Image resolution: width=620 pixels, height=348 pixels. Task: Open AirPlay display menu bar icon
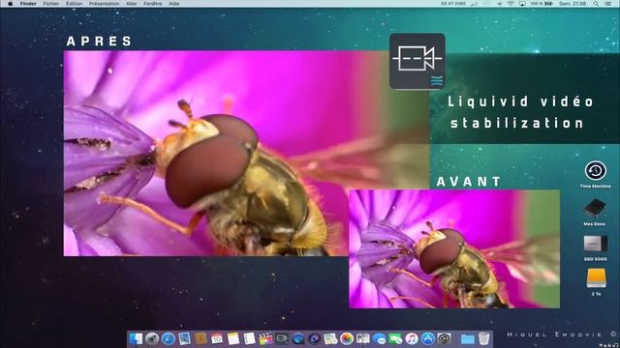(x=522, y=4)
